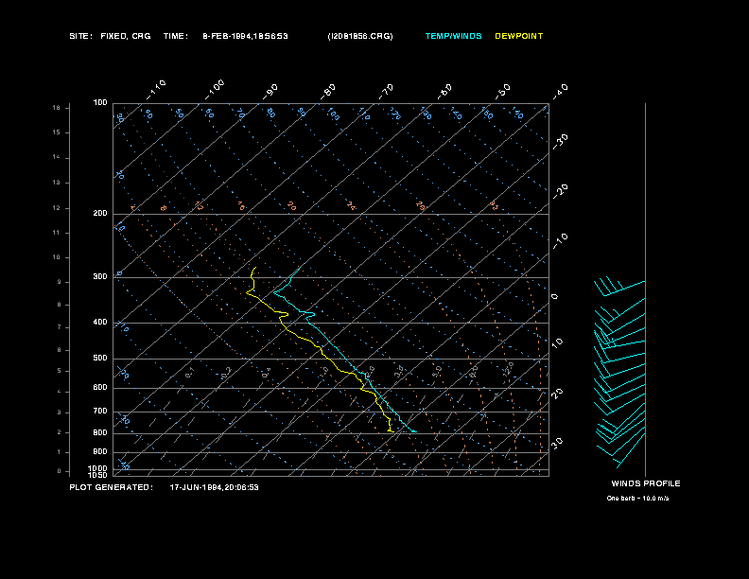Select the SITE: FIXED, CRG header text
Image resolution: width=749 pixels, height=579 pixels.
(x=110, y=36)
